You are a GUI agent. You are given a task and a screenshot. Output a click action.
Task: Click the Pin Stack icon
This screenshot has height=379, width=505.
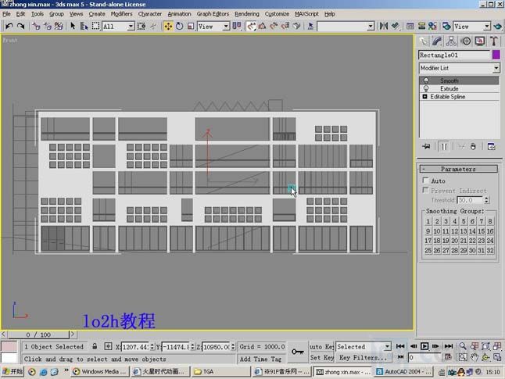426,146
